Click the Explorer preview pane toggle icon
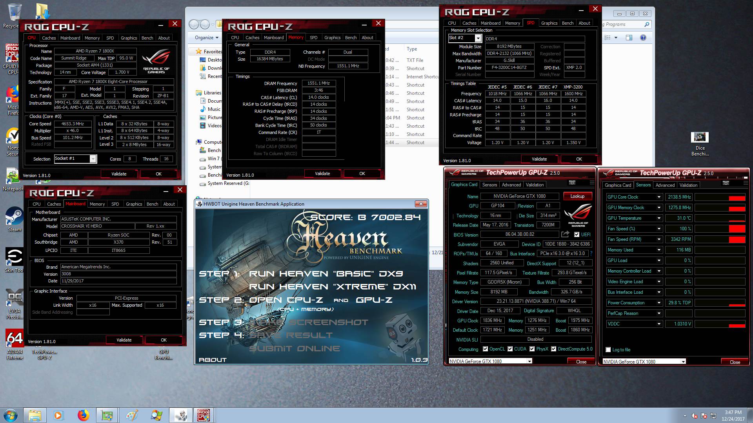 tap(629, 38)
